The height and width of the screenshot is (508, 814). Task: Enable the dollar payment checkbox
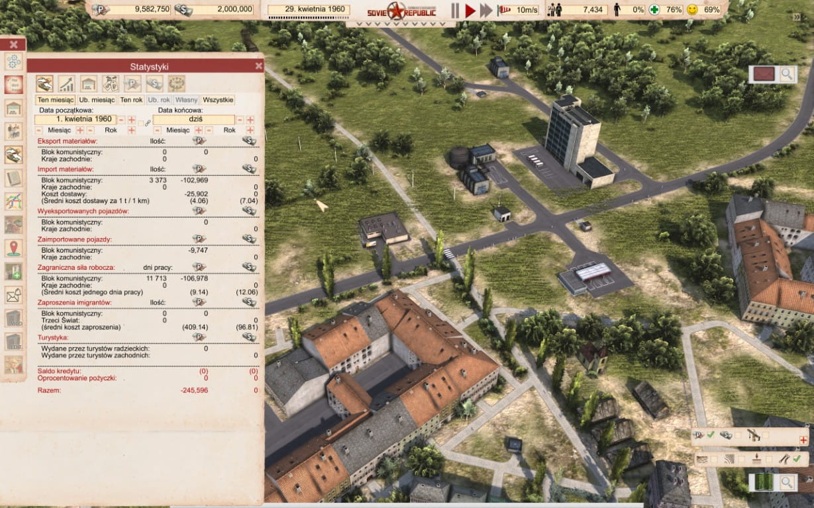[x=738, y=435]
